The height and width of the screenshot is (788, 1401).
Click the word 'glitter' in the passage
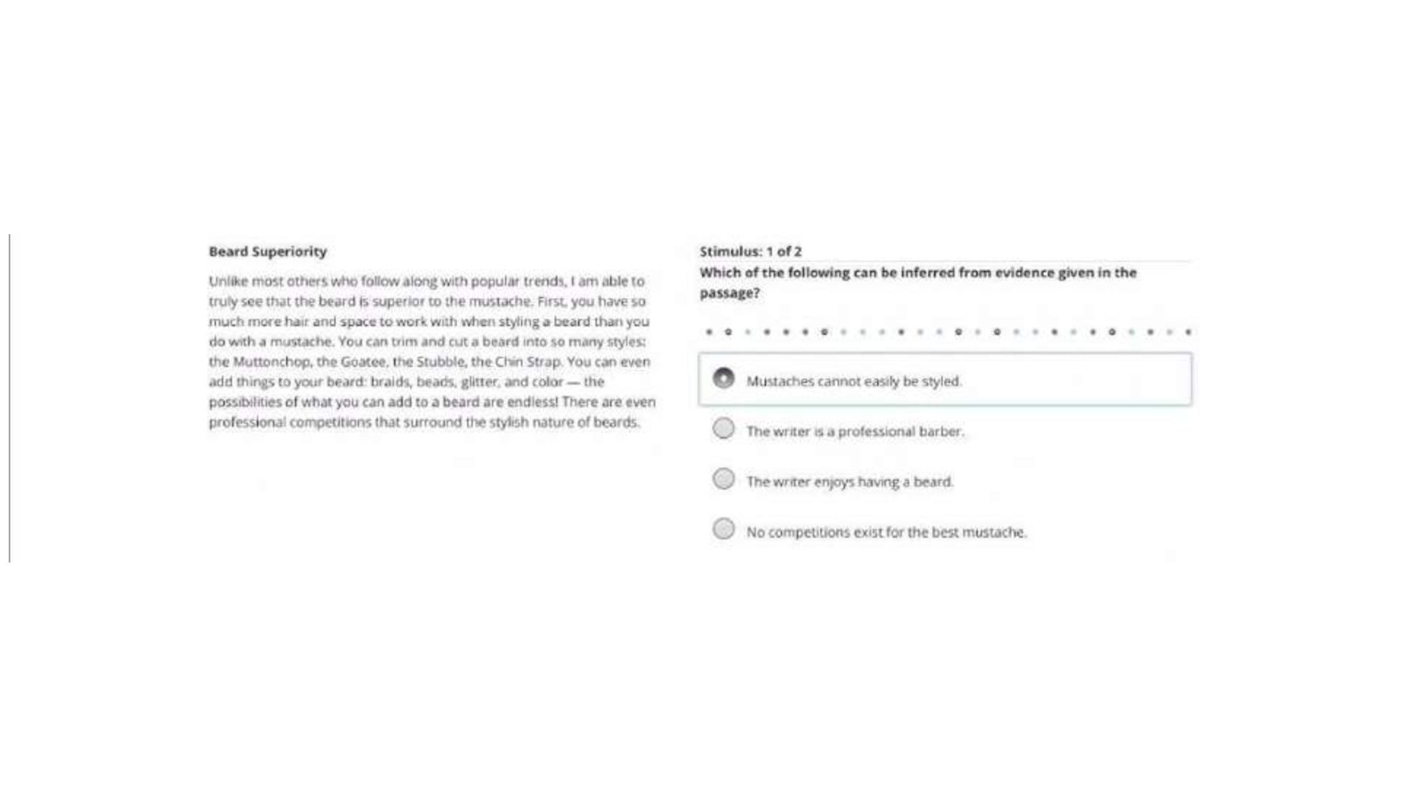point(479,382)
